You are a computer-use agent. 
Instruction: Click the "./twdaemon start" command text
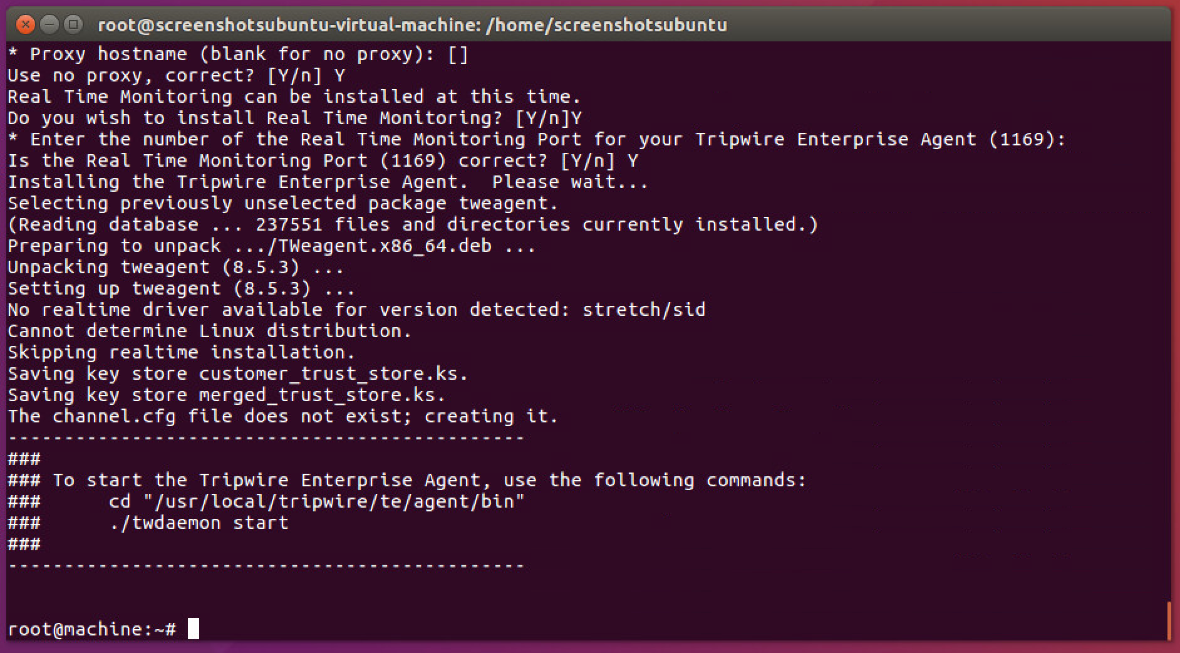(x=199, y=523)
